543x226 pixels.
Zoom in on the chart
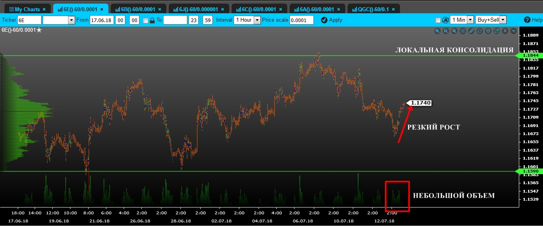[x=446, y=31]
